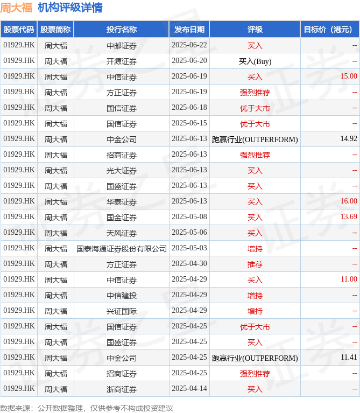Click the 评级 column header

point(255,29)
